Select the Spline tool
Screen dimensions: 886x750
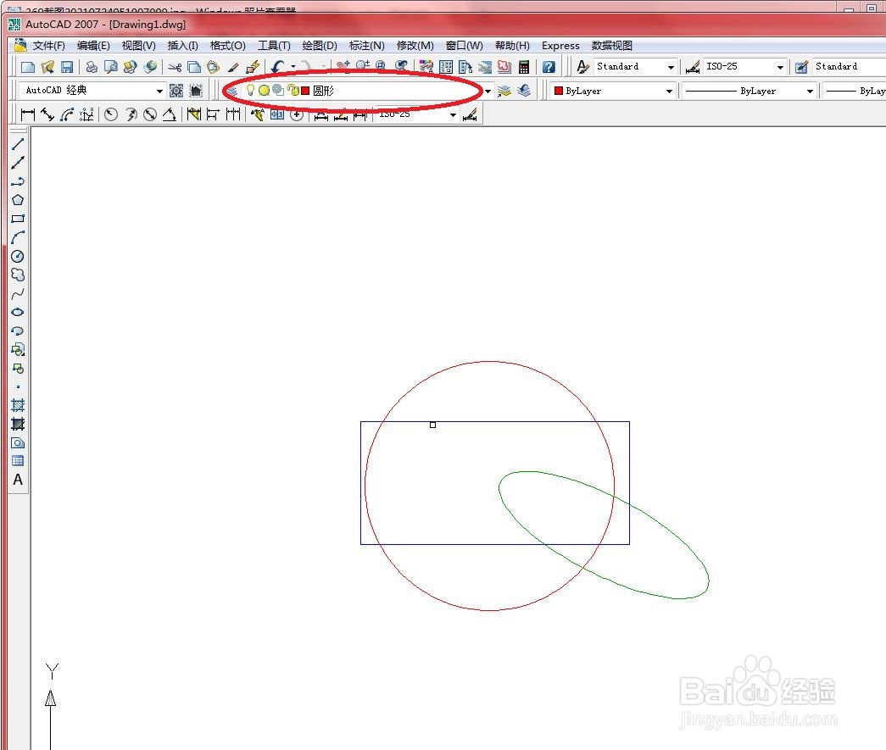[x=18, y=294]
